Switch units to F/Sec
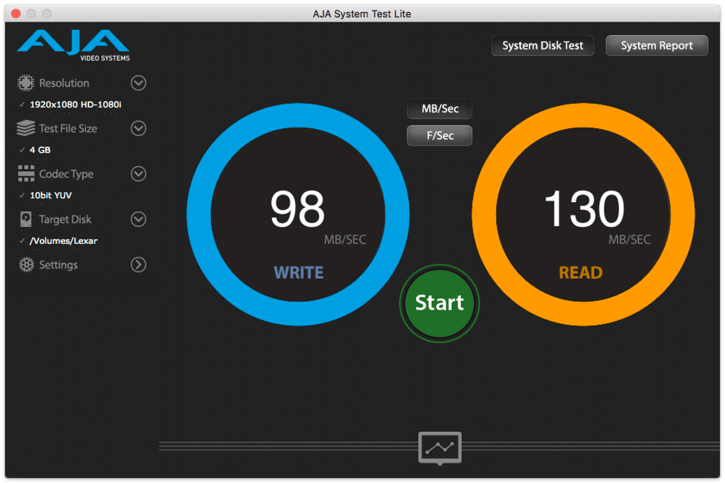 (439, 135)
